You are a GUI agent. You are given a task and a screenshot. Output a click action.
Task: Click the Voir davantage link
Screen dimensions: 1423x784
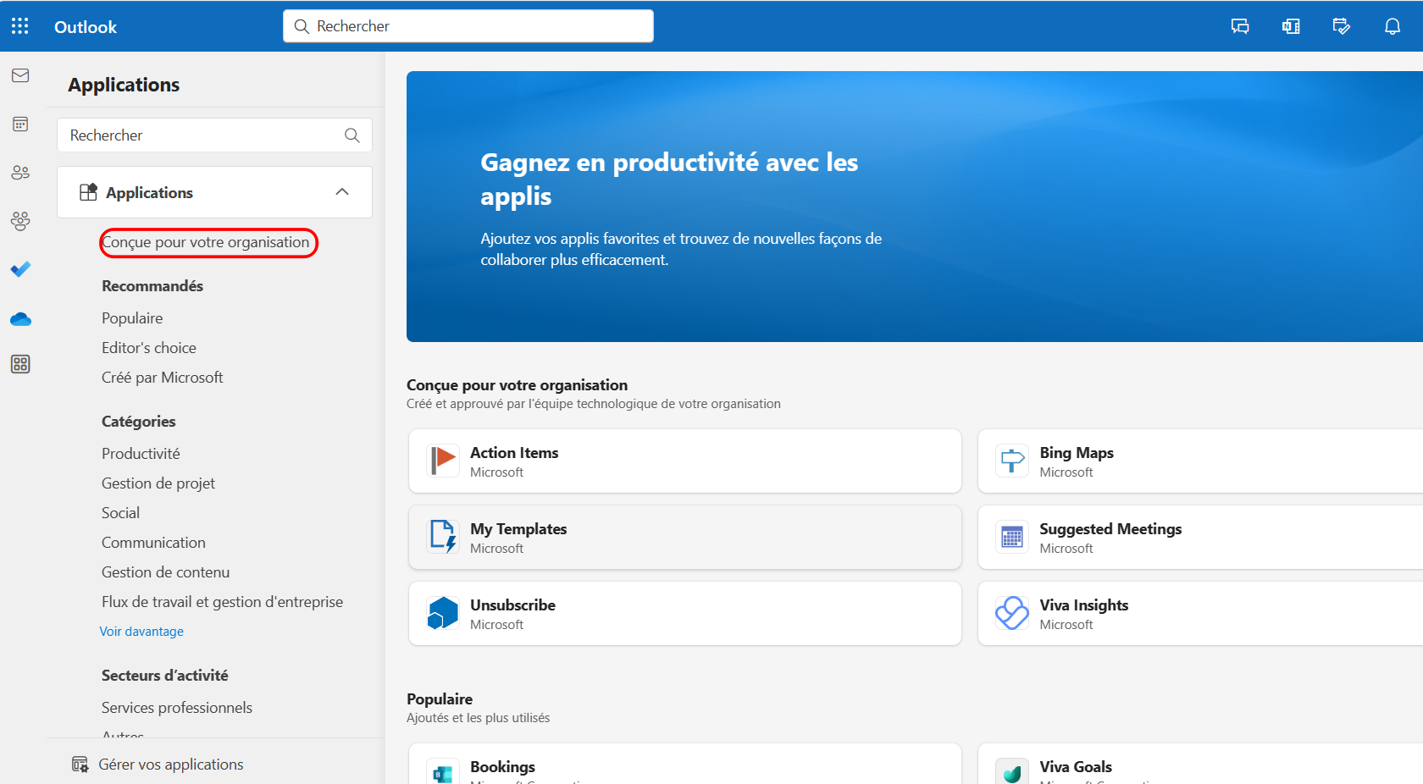coord(141,632)
